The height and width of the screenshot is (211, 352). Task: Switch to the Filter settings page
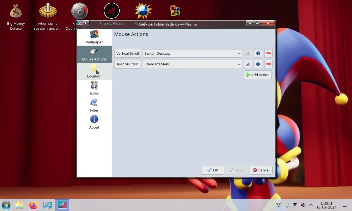94,105
